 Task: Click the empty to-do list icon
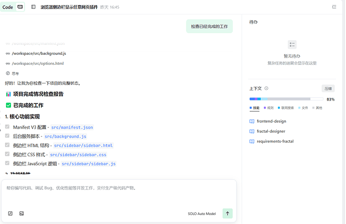click(292, 45)
